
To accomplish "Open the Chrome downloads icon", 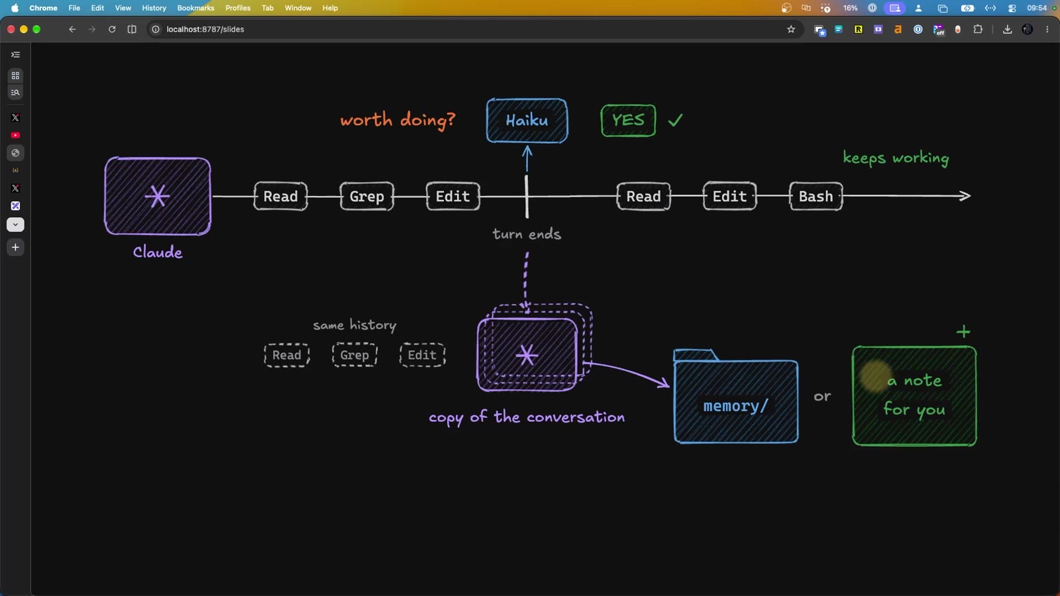I will [1007, 29].
